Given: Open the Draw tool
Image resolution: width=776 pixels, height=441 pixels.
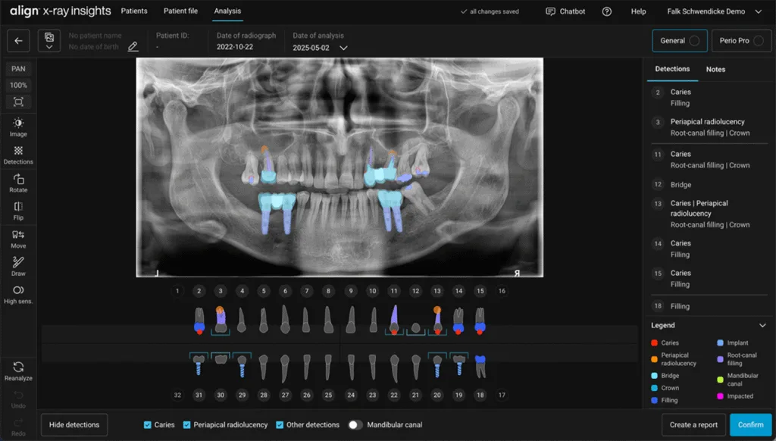Looking at the screenshot, I should point(17,268).
